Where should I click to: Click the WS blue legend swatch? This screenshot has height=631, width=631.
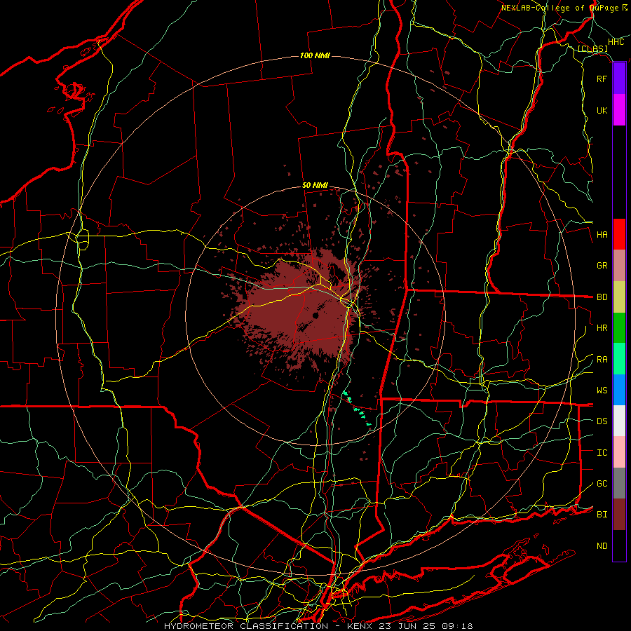619,390
